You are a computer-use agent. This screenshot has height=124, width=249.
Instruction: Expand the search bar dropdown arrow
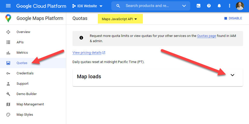[x=184, y=6]
